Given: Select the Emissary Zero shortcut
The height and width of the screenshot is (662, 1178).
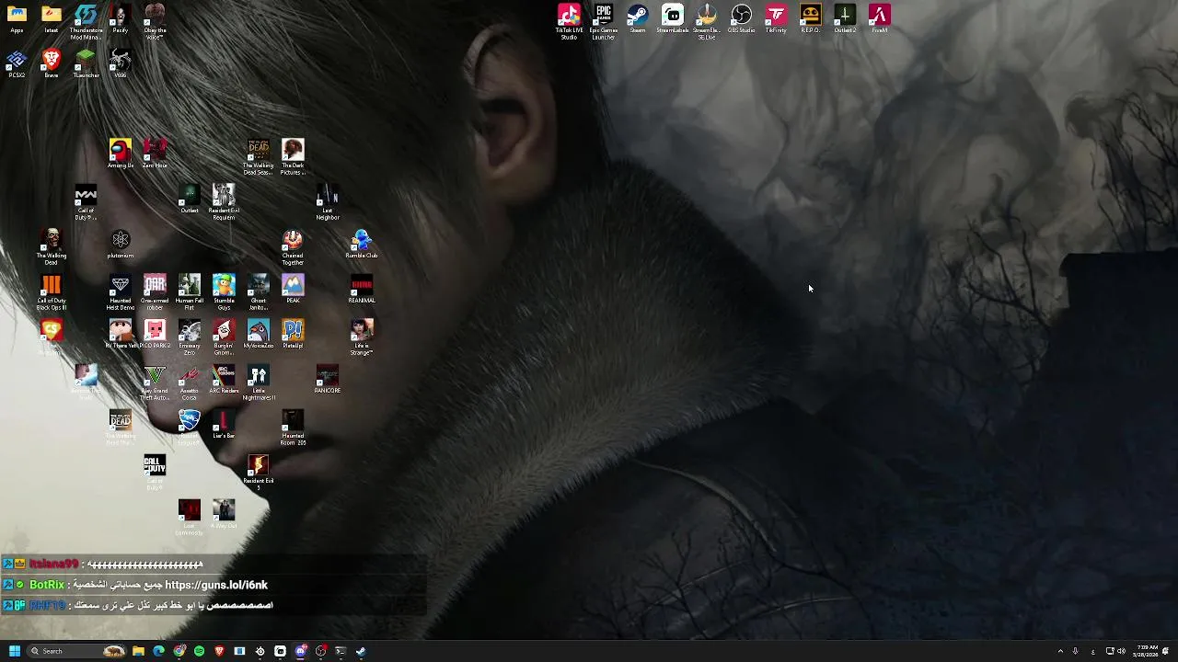Looking at the screenshot, I should [x=189, y=337].
